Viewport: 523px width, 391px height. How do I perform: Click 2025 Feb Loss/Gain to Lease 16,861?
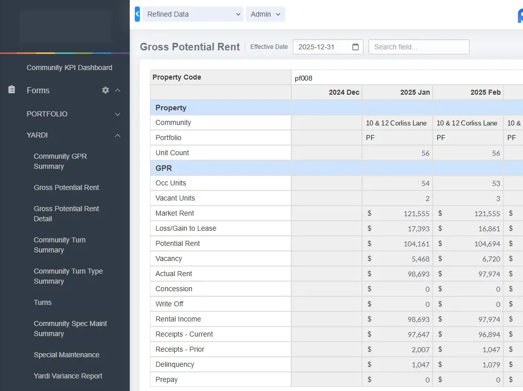point(489,229)
